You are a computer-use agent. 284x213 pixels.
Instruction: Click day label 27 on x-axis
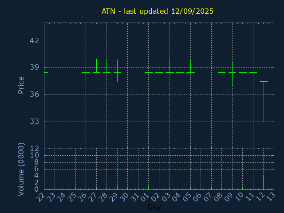click(93, 197)
